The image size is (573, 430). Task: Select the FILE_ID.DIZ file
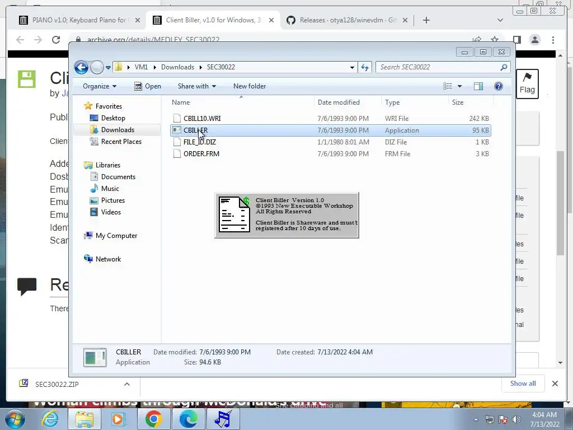point(200,142)
